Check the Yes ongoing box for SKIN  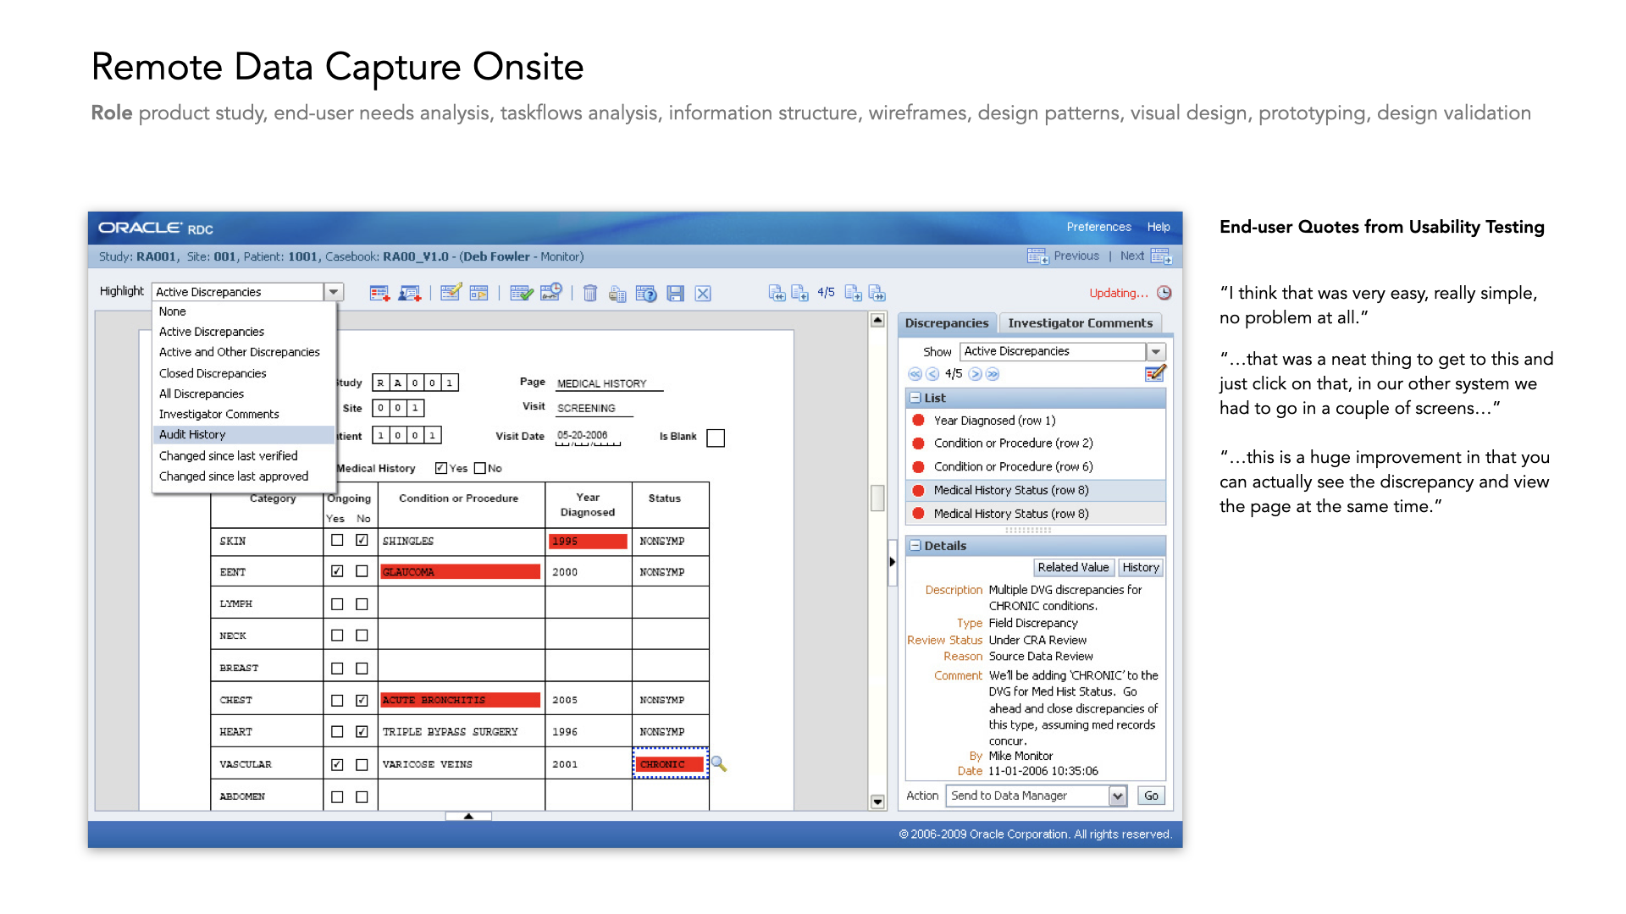337,540
